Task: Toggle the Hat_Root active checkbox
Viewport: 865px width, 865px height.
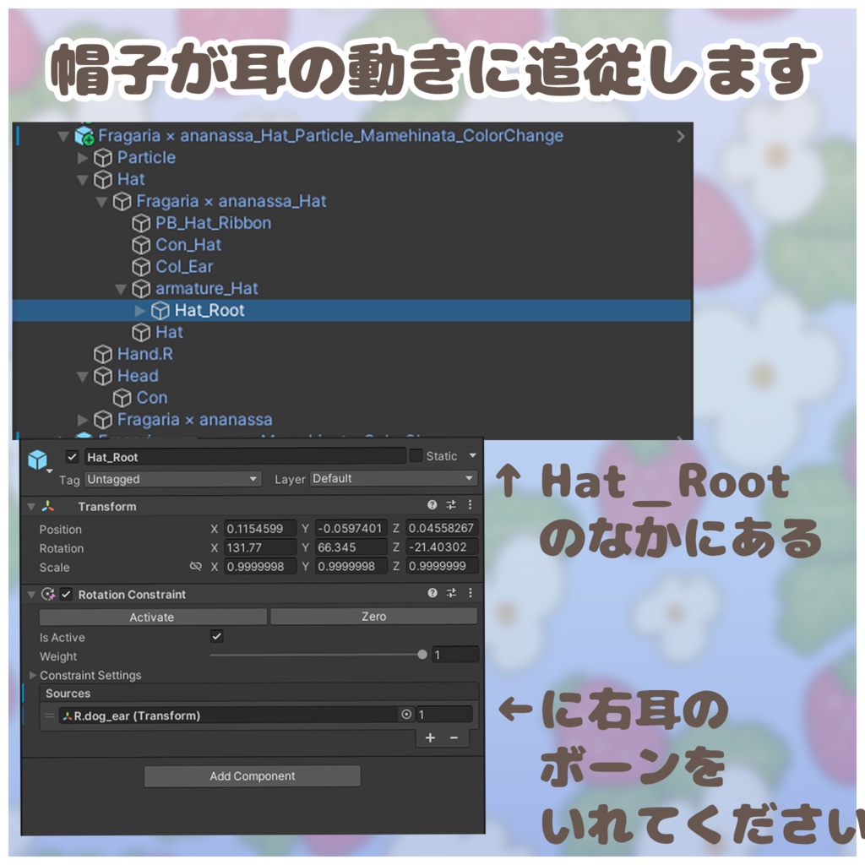Action: (71, 456)
